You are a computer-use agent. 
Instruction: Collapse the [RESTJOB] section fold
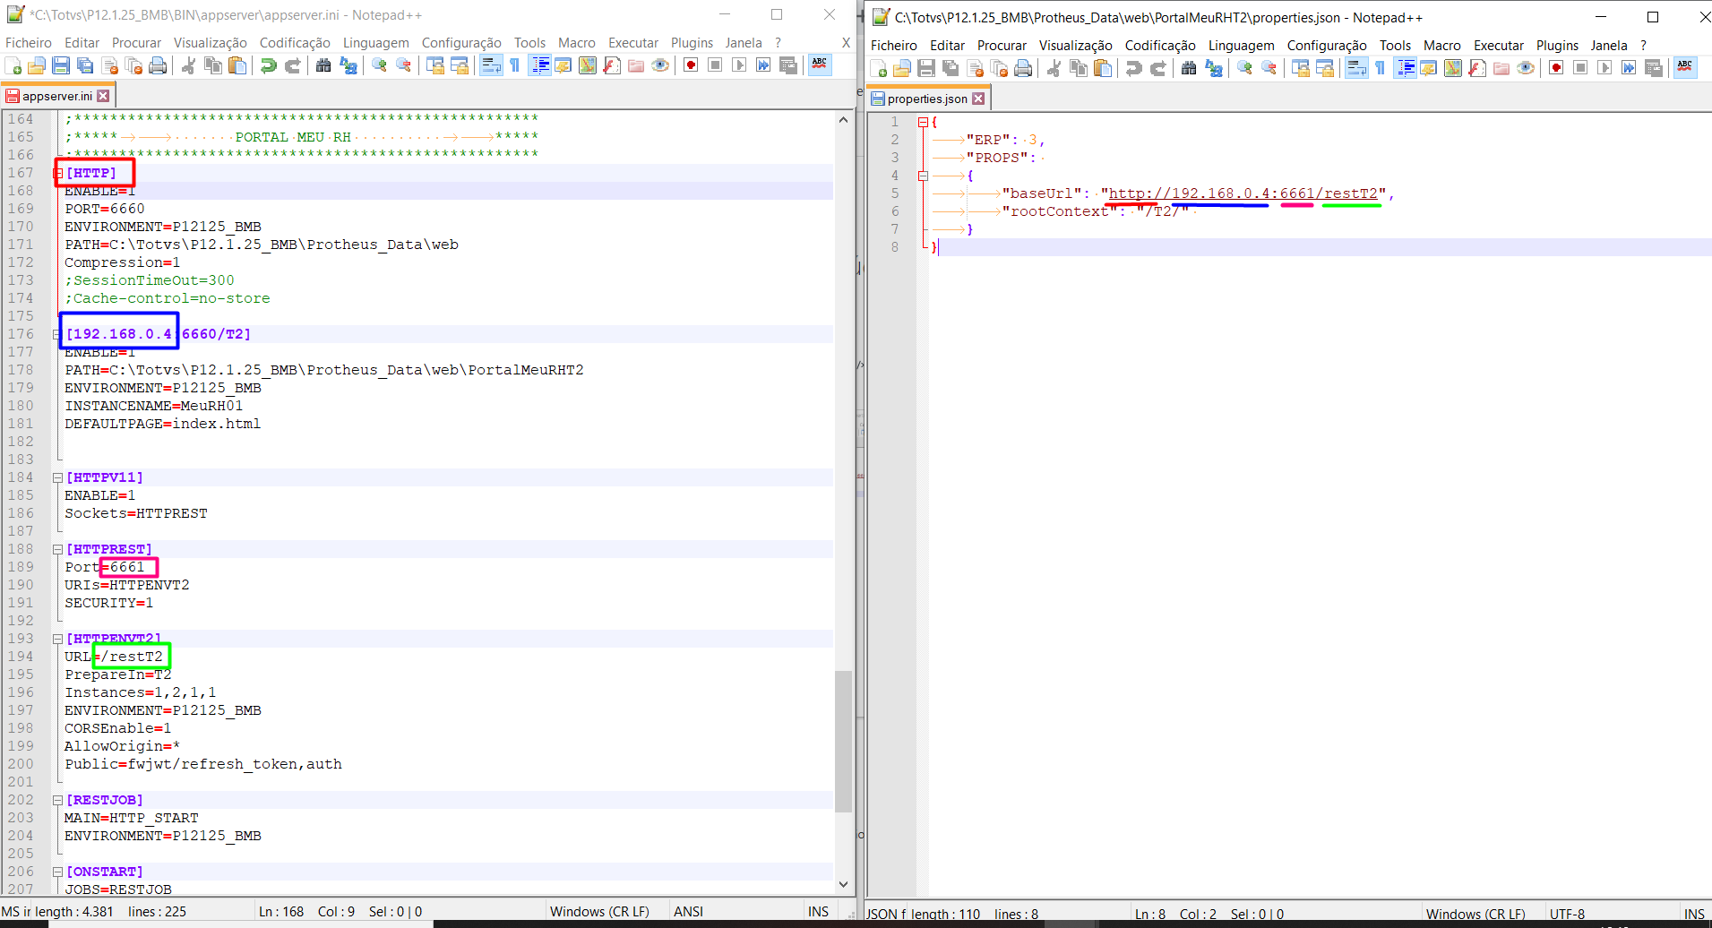[x=57, y=800]
